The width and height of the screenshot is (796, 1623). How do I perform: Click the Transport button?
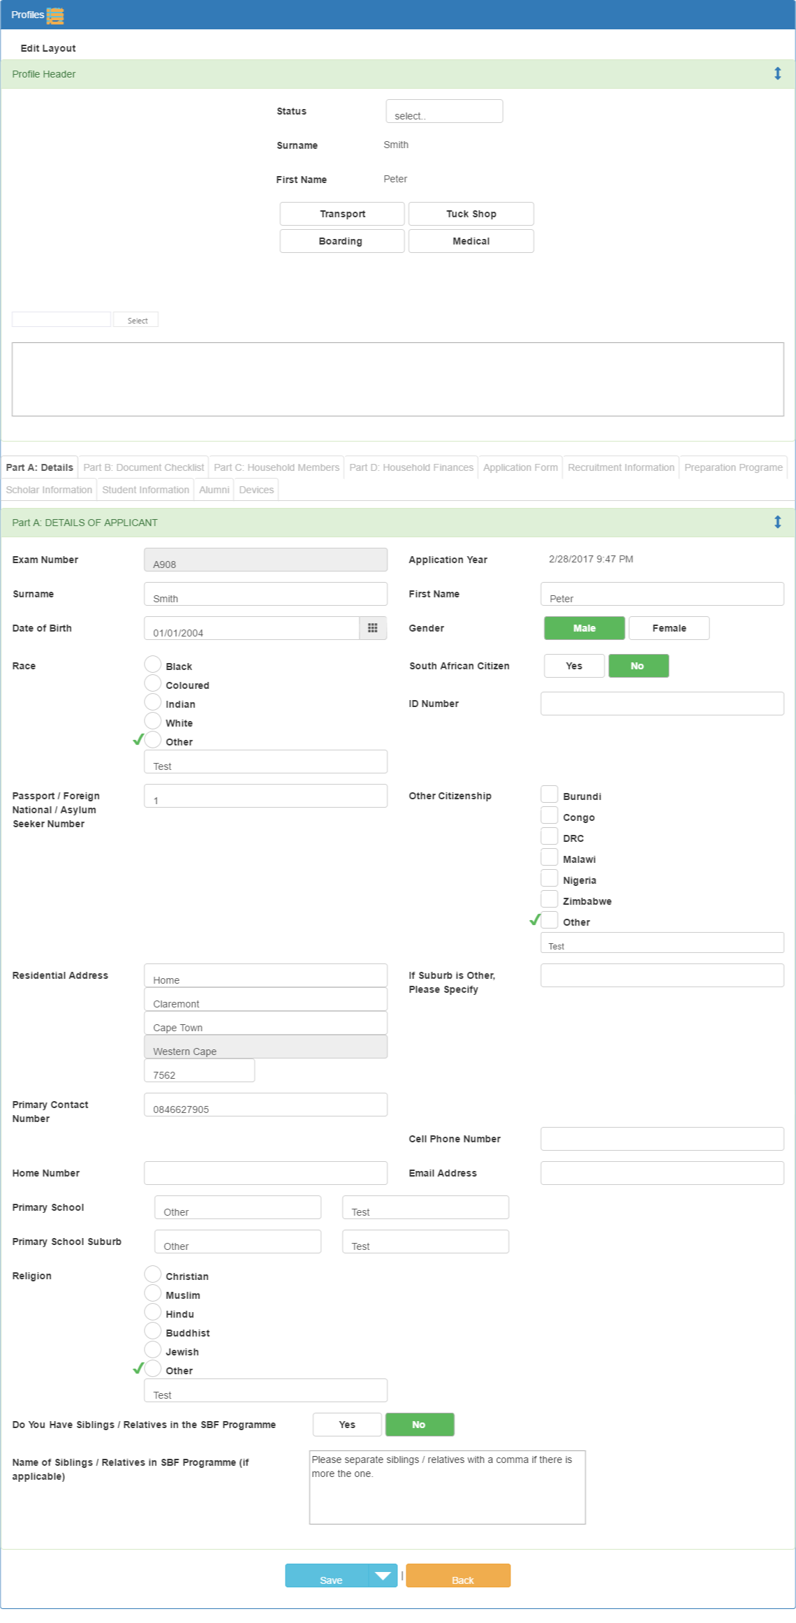pos(342,214)
